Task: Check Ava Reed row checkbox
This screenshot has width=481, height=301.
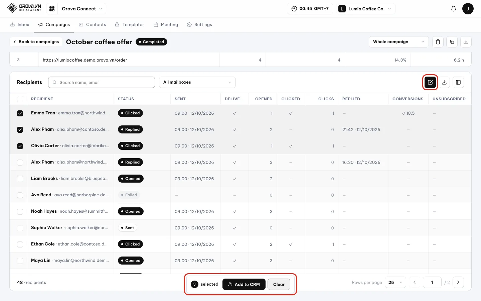Action: (x=20, y=195)
